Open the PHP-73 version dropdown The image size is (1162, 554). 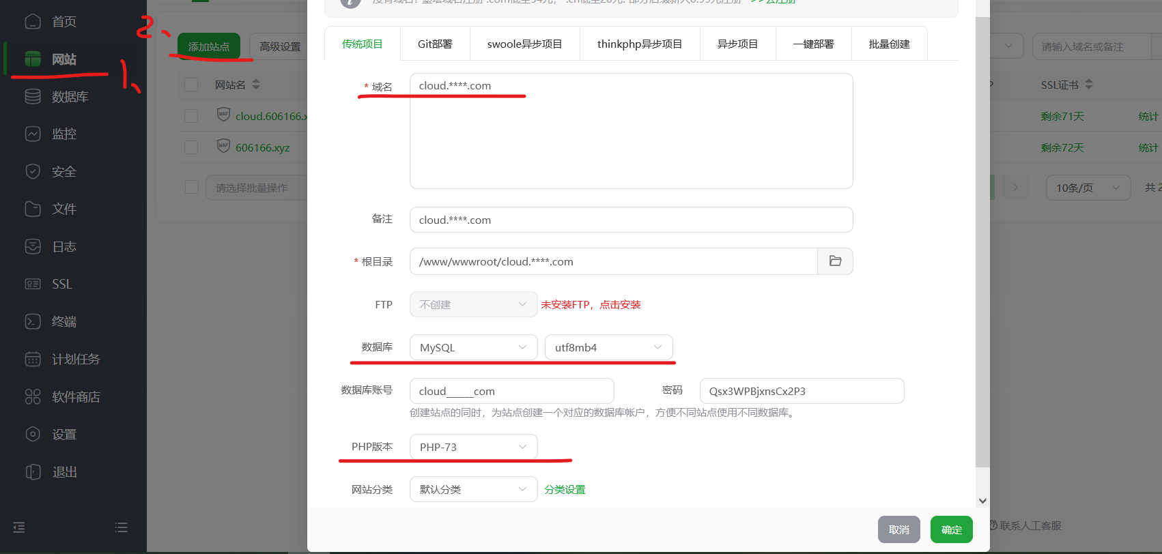(x=473, y=447)
